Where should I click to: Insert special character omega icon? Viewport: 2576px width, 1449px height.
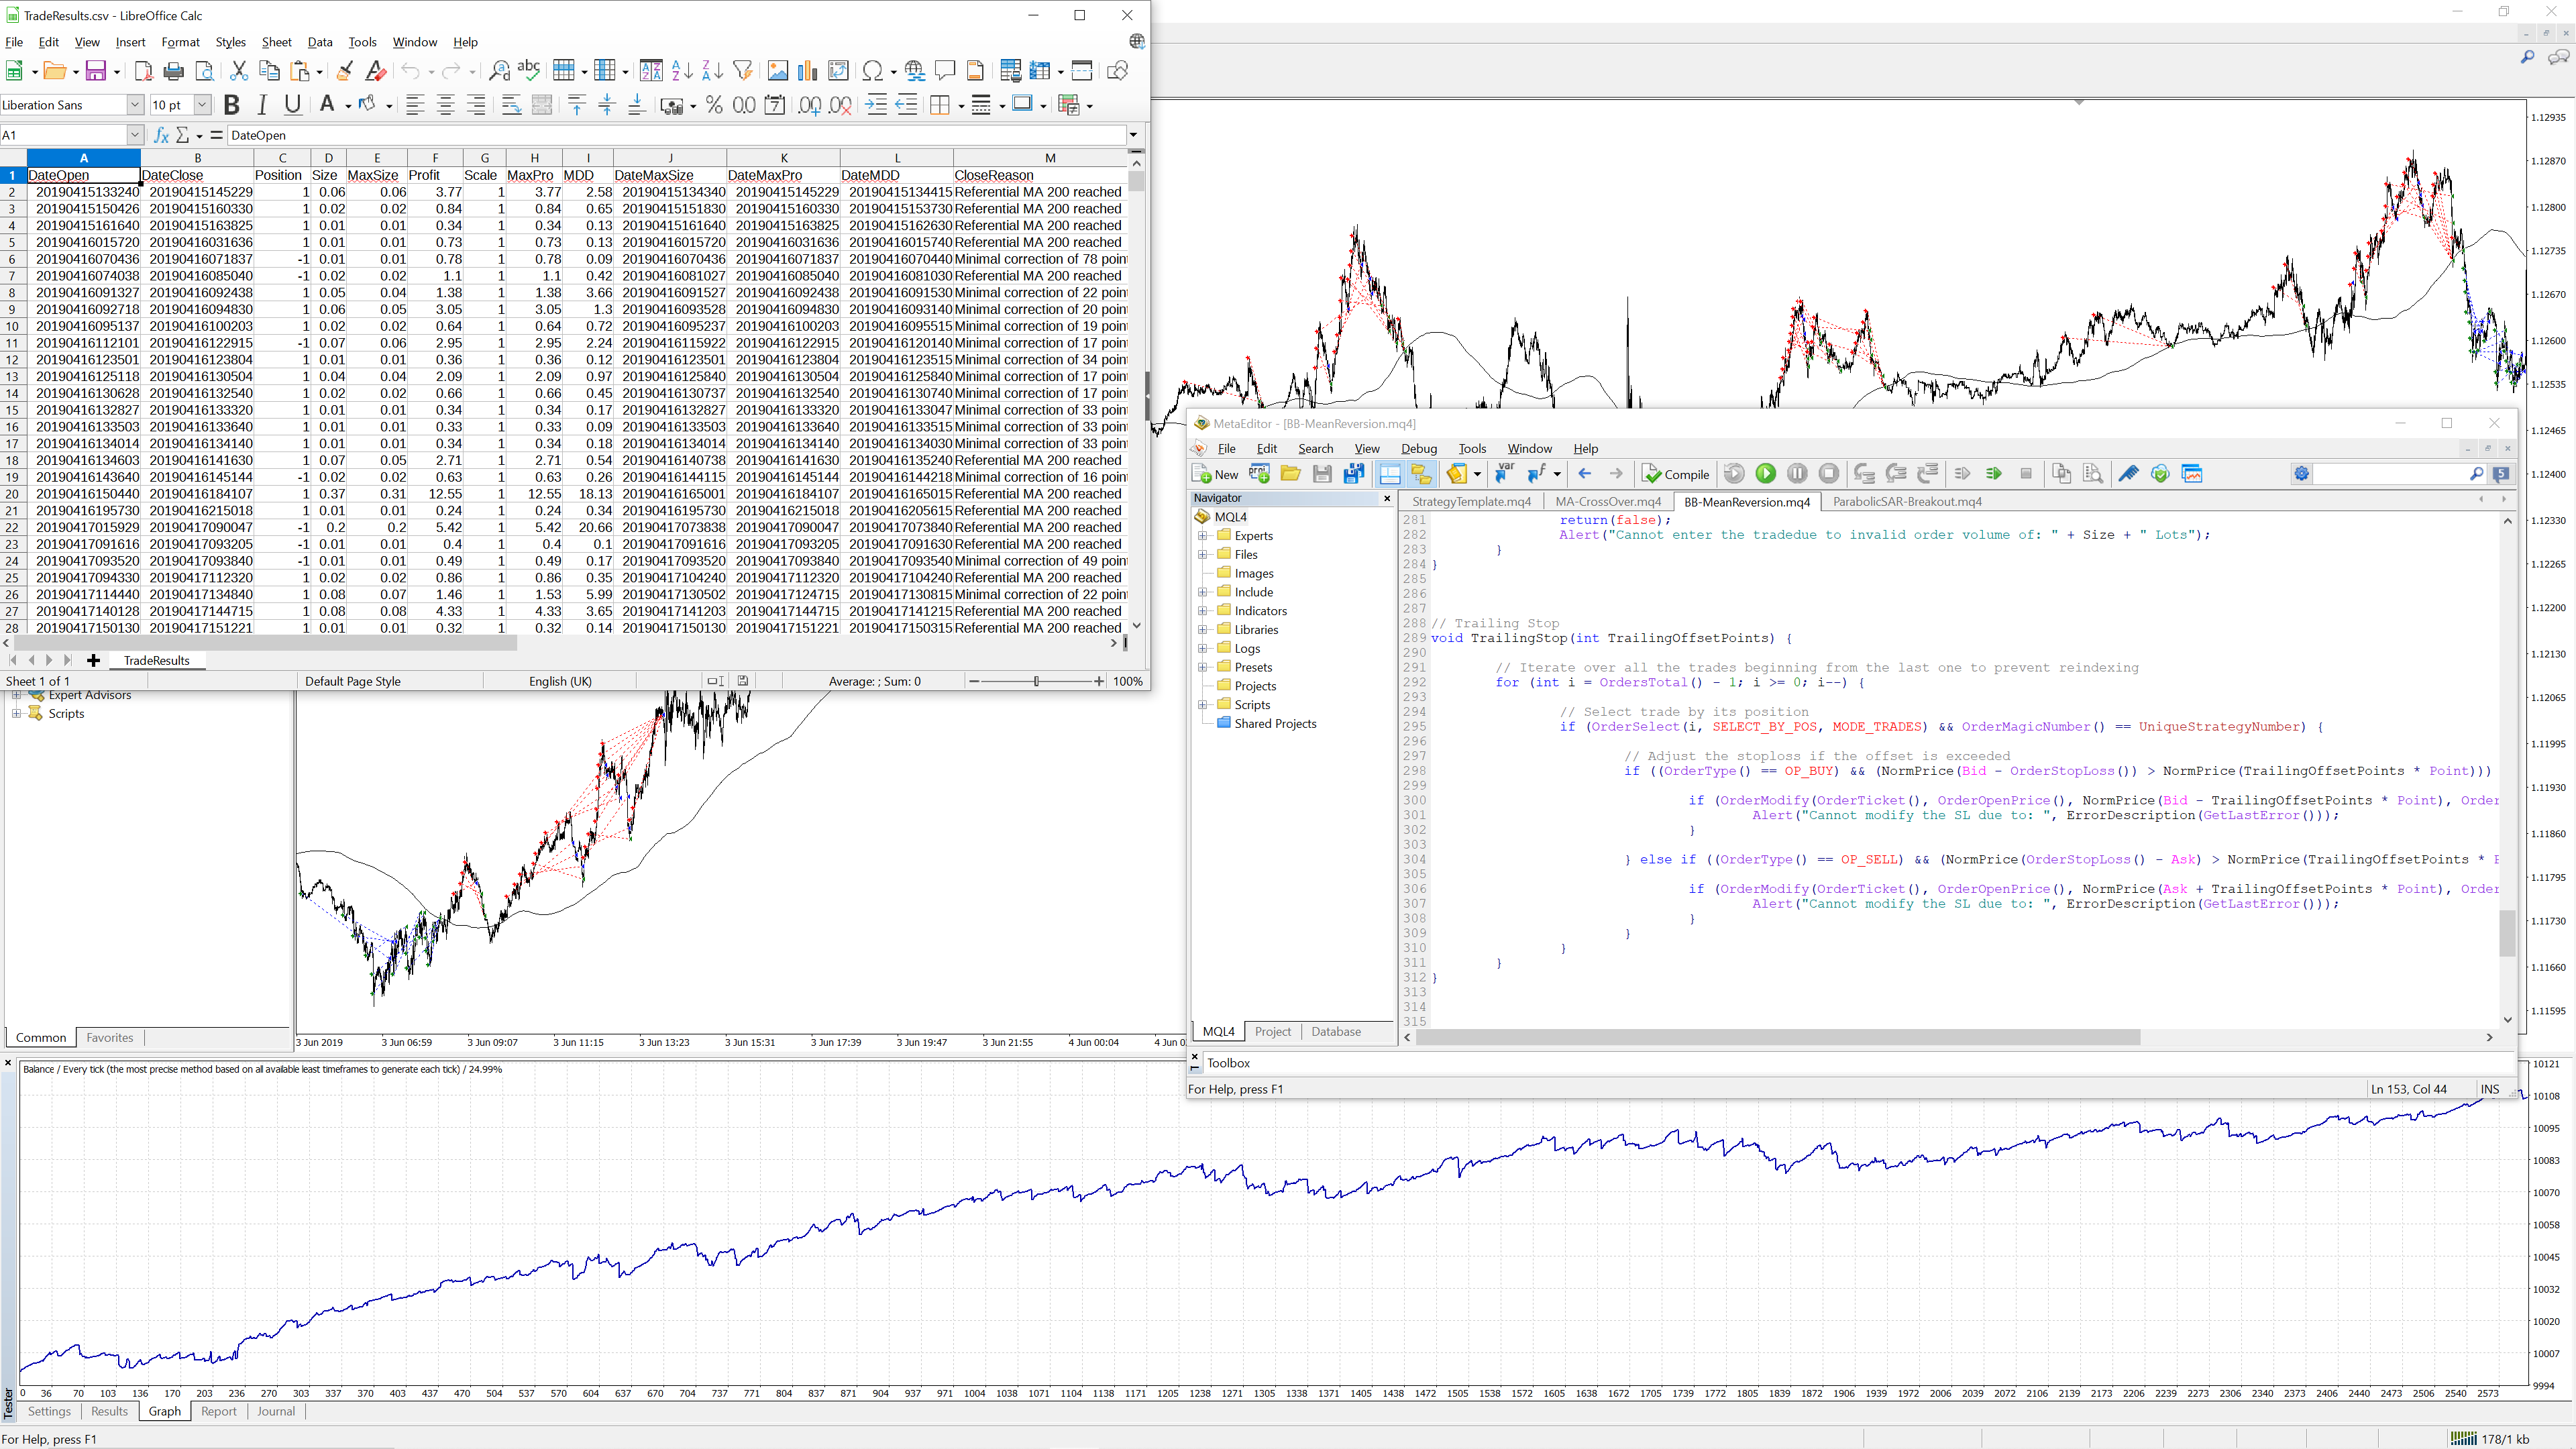872,71
